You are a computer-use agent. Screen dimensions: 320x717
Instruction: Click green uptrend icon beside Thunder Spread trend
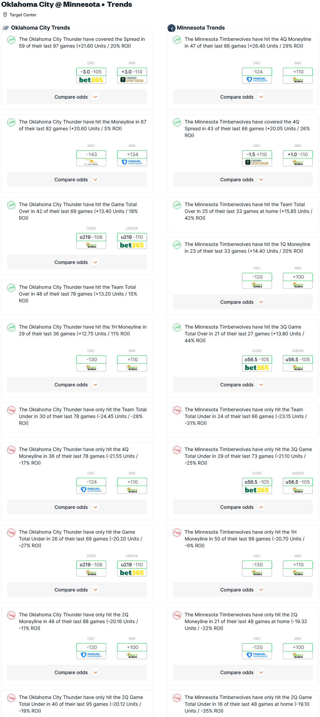(11, 40)
